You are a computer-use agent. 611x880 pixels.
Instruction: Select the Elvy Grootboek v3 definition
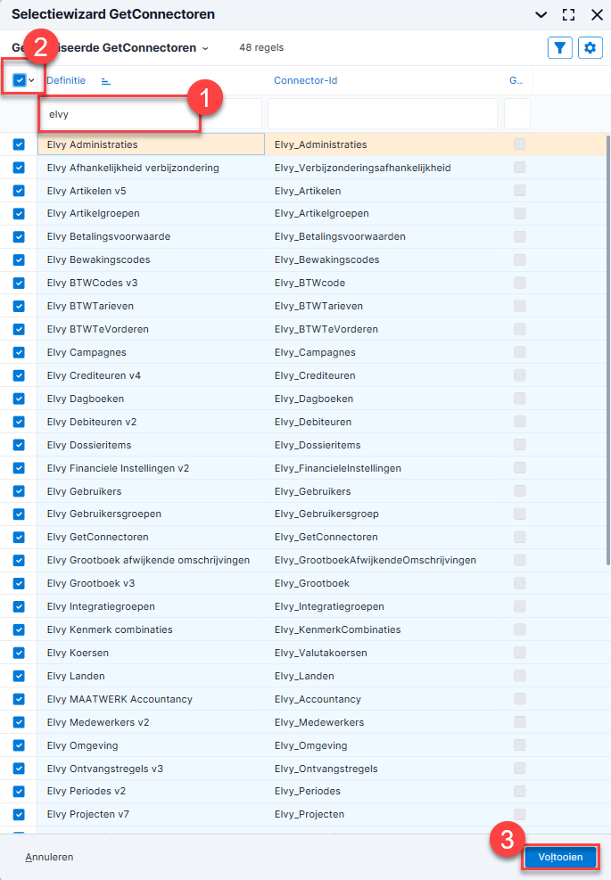(x=91, y=583)
